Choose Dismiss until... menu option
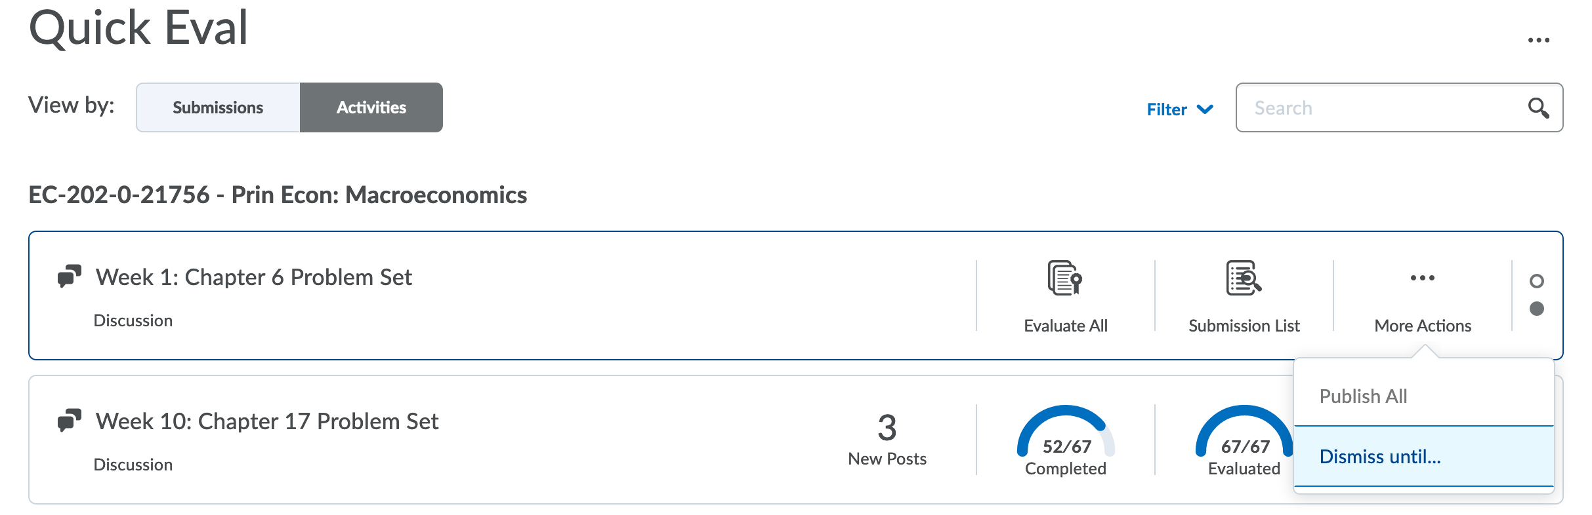The image size is (1592, 515). click(x=1380, y=457)
